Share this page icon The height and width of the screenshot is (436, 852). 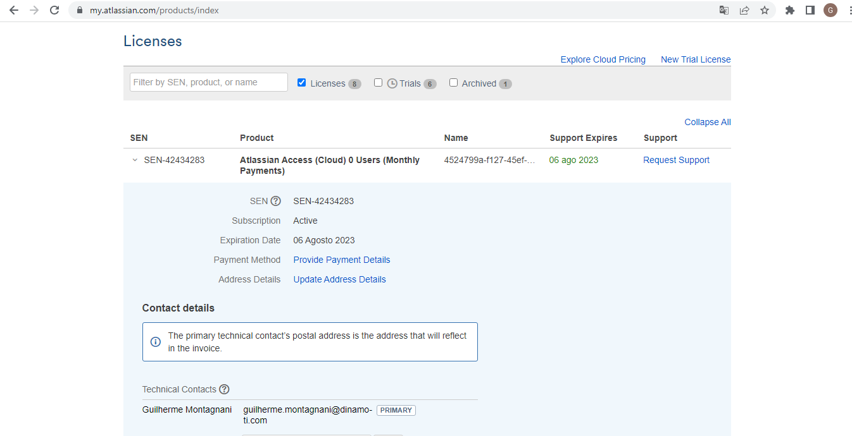tap(744, 10)
